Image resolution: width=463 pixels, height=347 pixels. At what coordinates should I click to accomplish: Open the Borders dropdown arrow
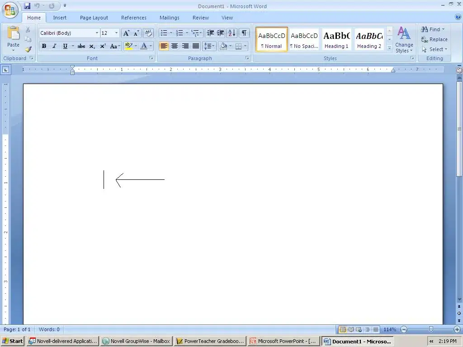coord(246,47)
